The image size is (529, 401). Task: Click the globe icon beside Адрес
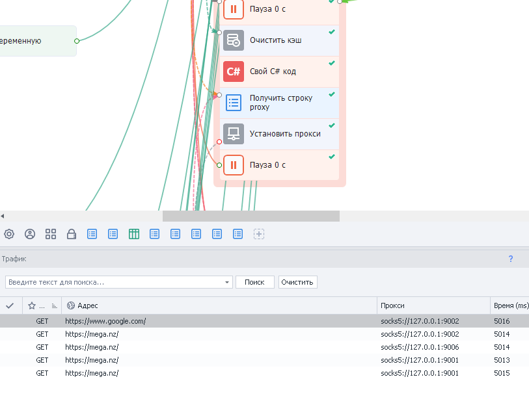[x=71, y=305]
